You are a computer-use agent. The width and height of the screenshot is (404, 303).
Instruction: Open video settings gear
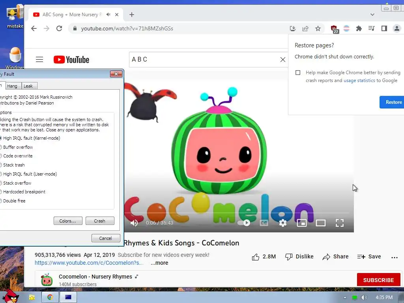tap(282, 223)
